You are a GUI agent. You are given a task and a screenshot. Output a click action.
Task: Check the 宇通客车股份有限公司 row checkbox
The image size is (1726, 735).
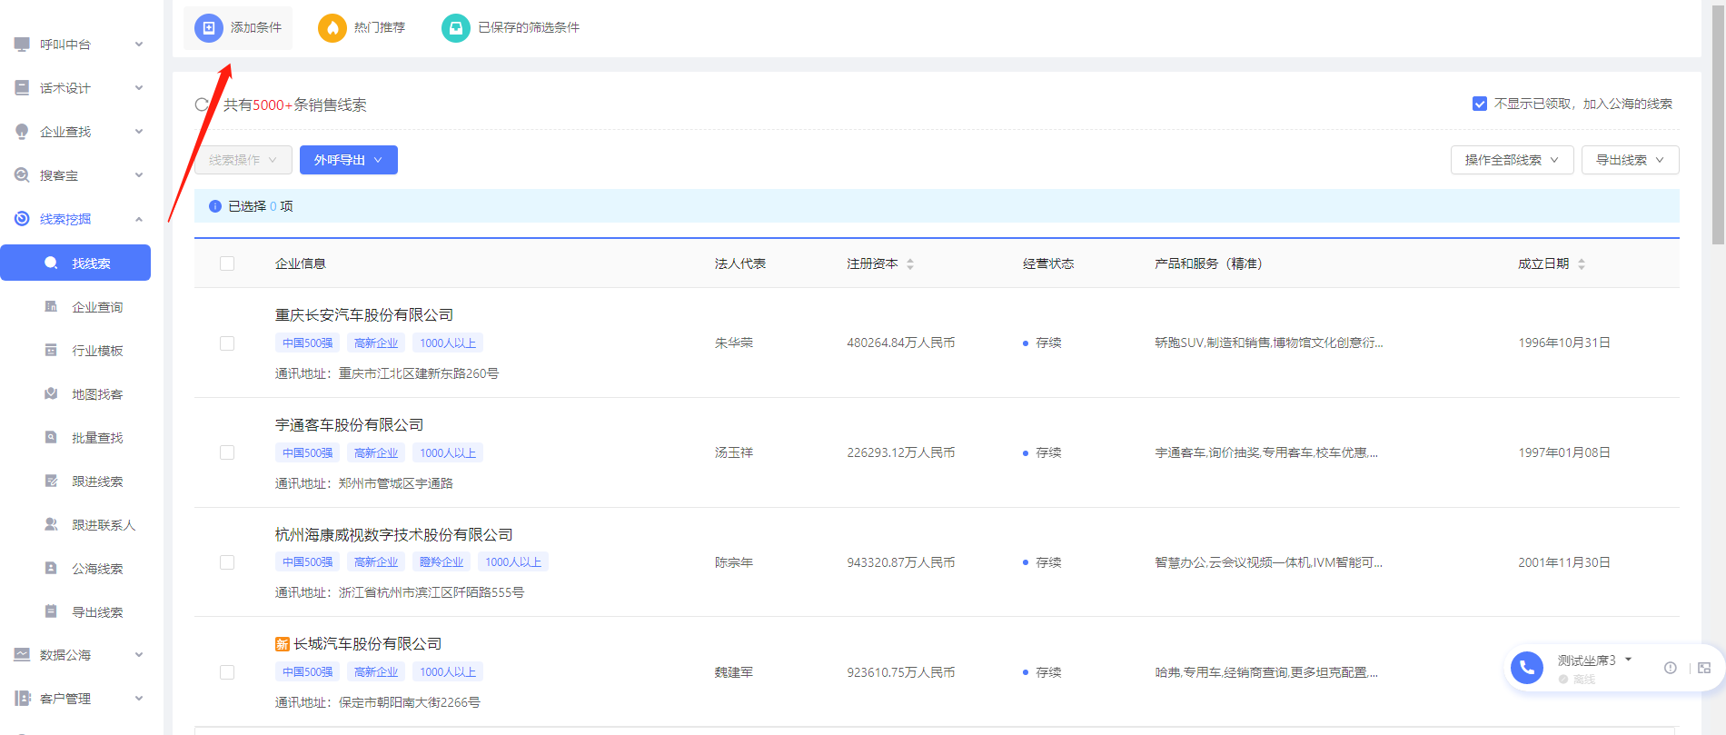(227, 452)
